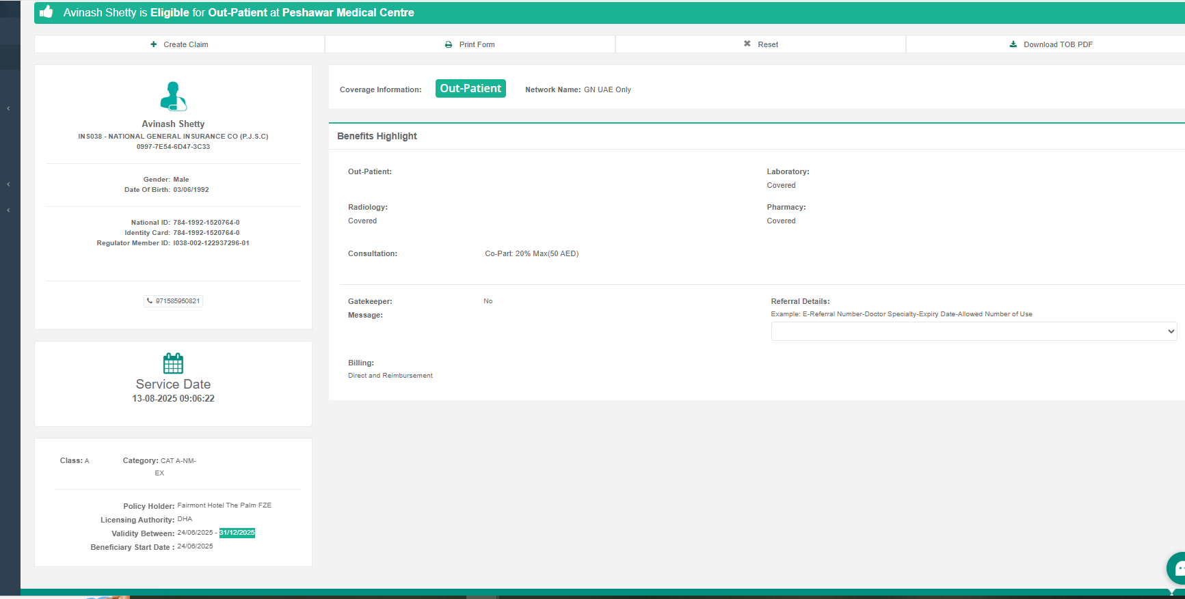
Task: Select the Print Form menu option
Action: (x=477, y=44)
